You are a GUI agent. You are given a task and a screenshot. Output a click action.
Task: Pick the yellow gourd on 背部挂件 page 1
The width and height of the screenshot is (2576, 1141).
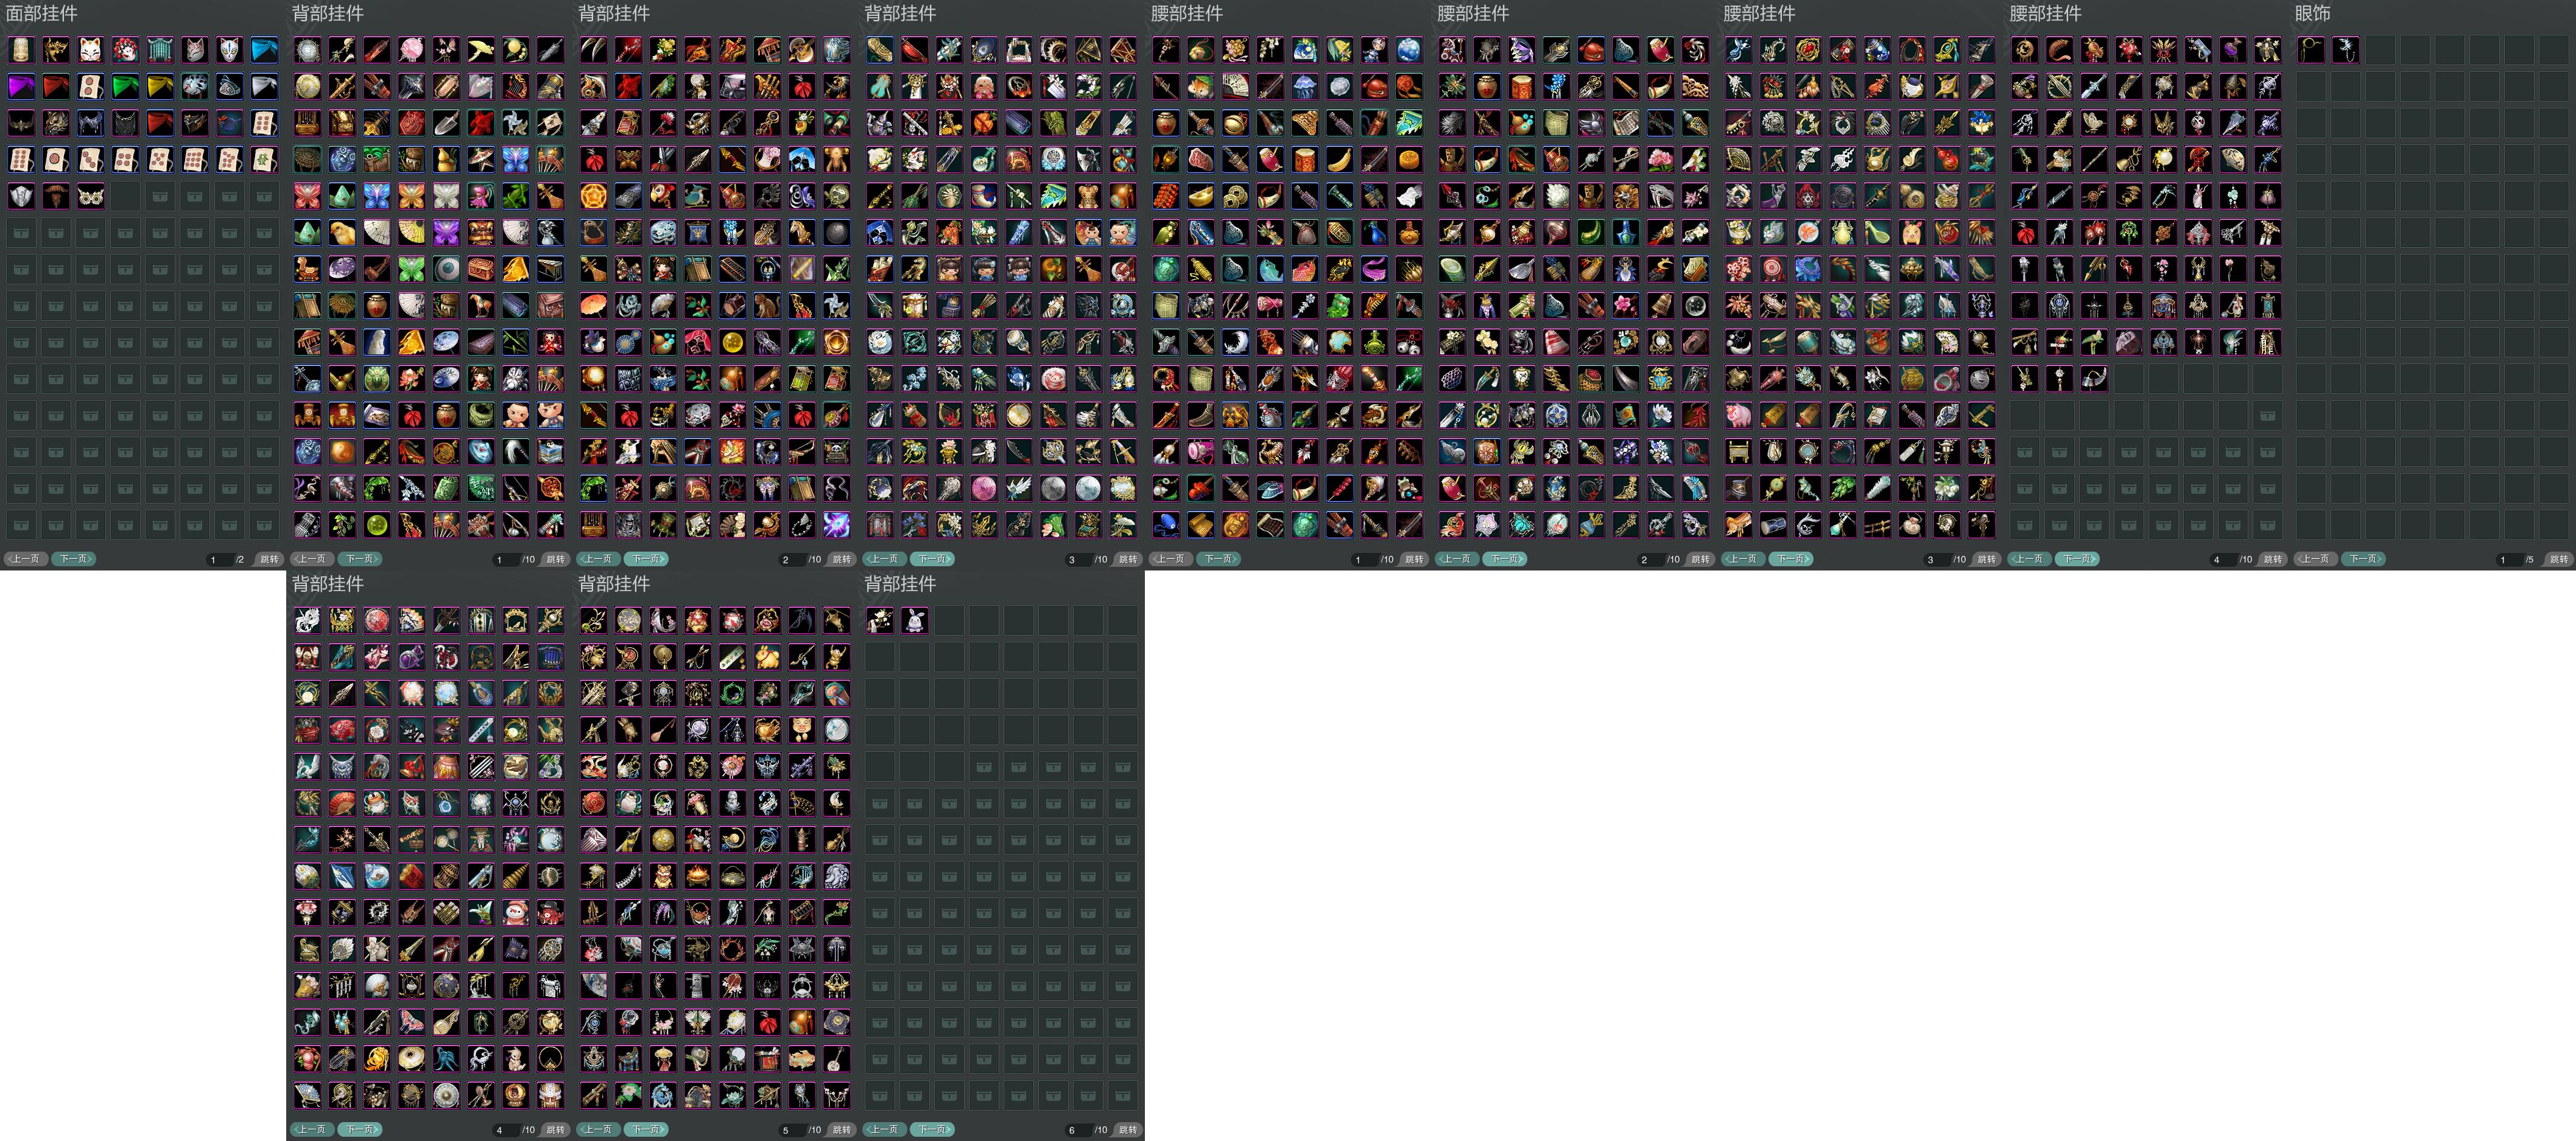click(x=446, y=160)
